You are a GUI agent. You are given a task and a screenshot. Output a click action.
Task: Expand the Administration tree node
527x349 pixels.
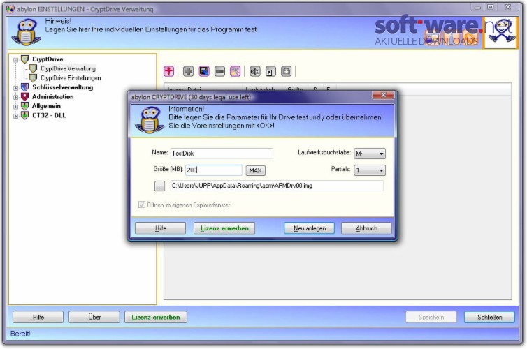(15, 97)
